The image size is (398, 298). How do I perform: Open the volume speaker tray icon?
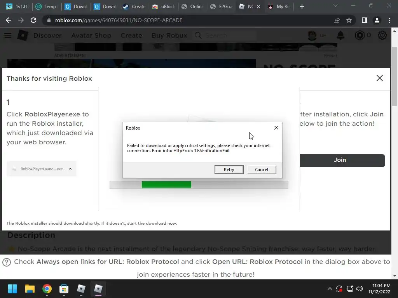point(360,289)
